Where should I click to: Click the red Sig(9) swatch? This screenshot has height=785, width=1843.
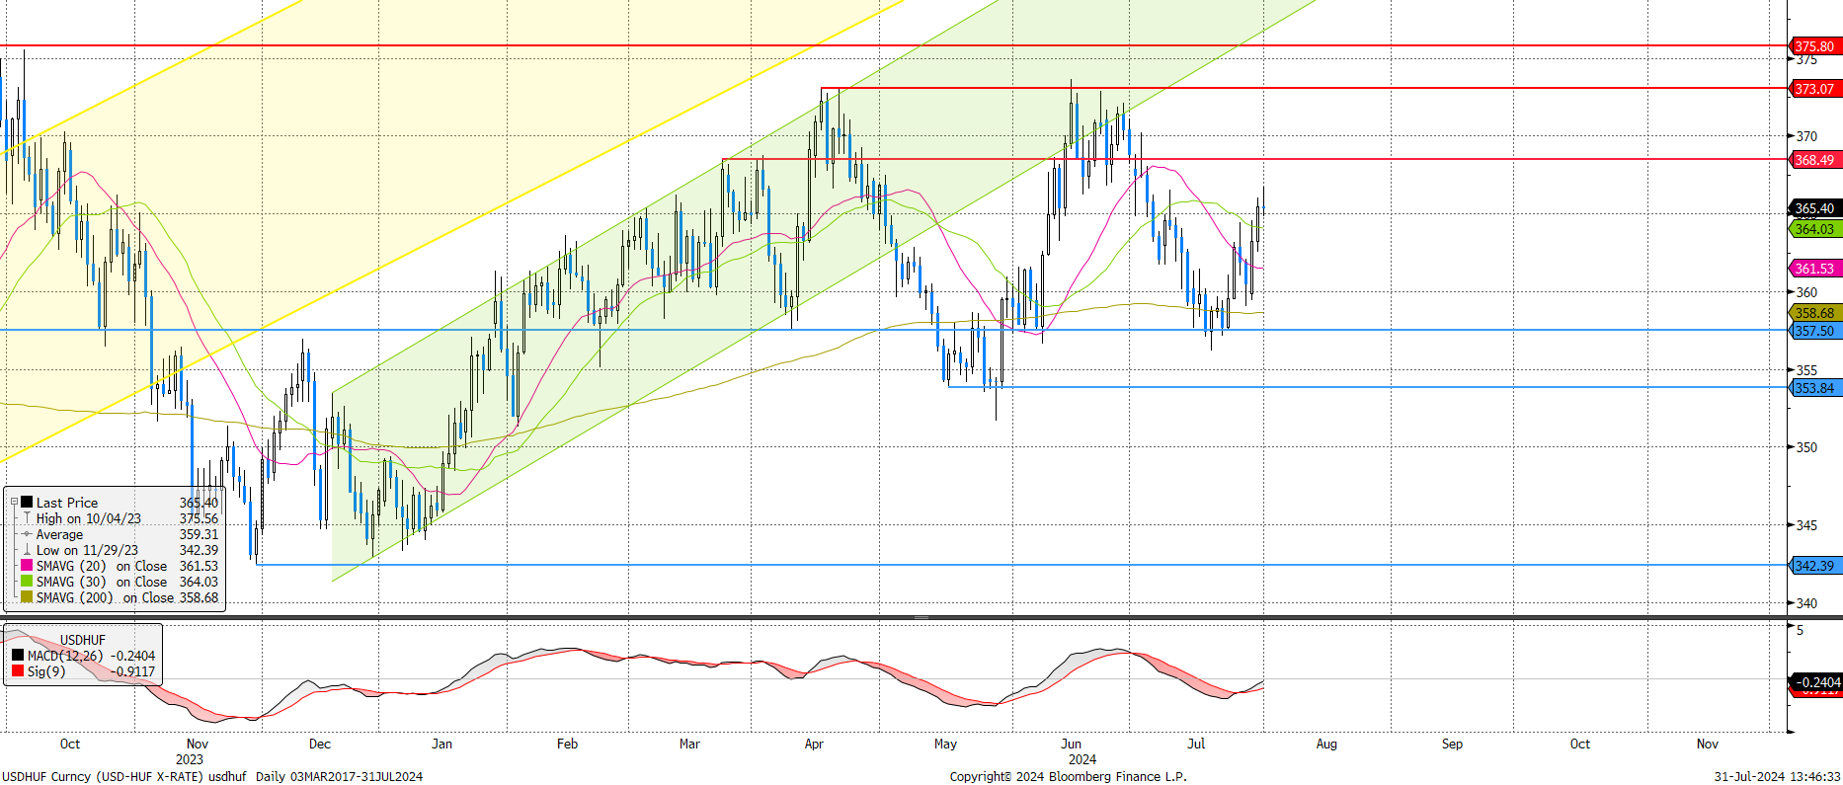pyautogui.click(x=18, y=671)
